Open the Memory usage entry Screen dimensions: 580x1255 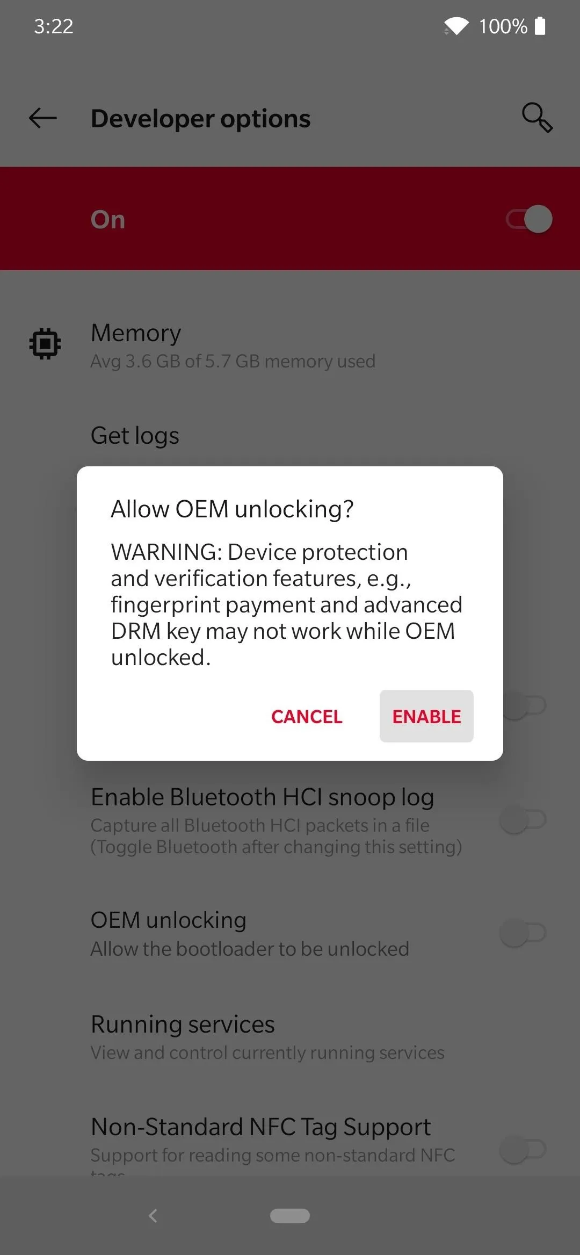pos(290,345)
